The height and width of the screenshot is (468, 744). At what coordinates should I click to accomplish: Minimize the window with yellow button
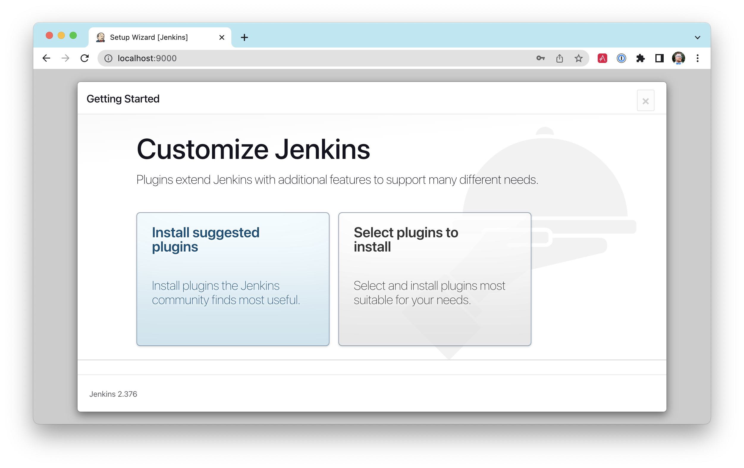coord(61,35)
